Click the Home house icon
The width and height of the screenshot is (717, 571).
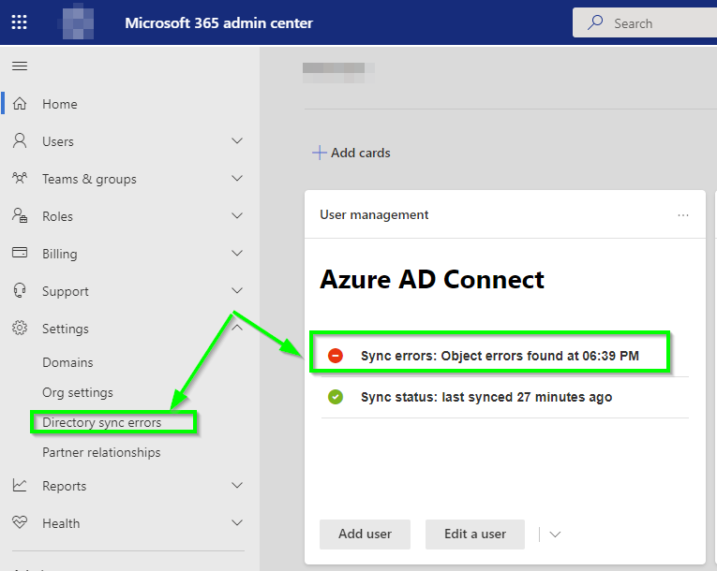(x=20, y=104)
